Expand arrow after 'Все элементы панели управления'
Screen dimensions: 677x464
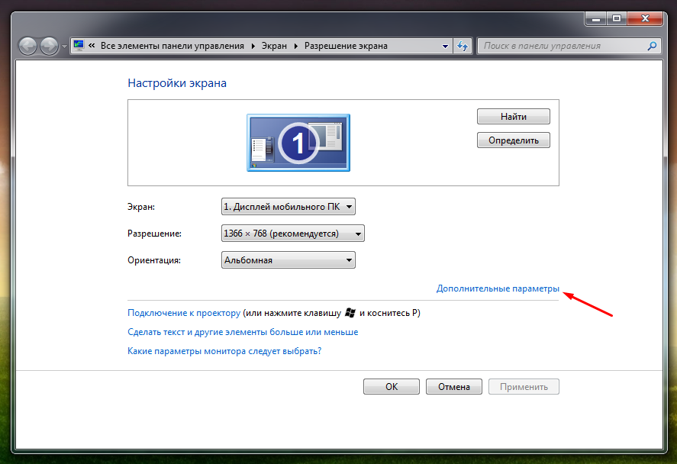click(x=253, y=46)
